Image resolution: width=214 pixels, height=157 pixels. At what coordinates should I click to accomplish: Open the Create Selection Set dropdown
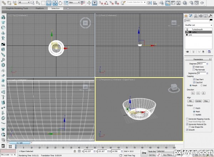[x=136, y=3]
